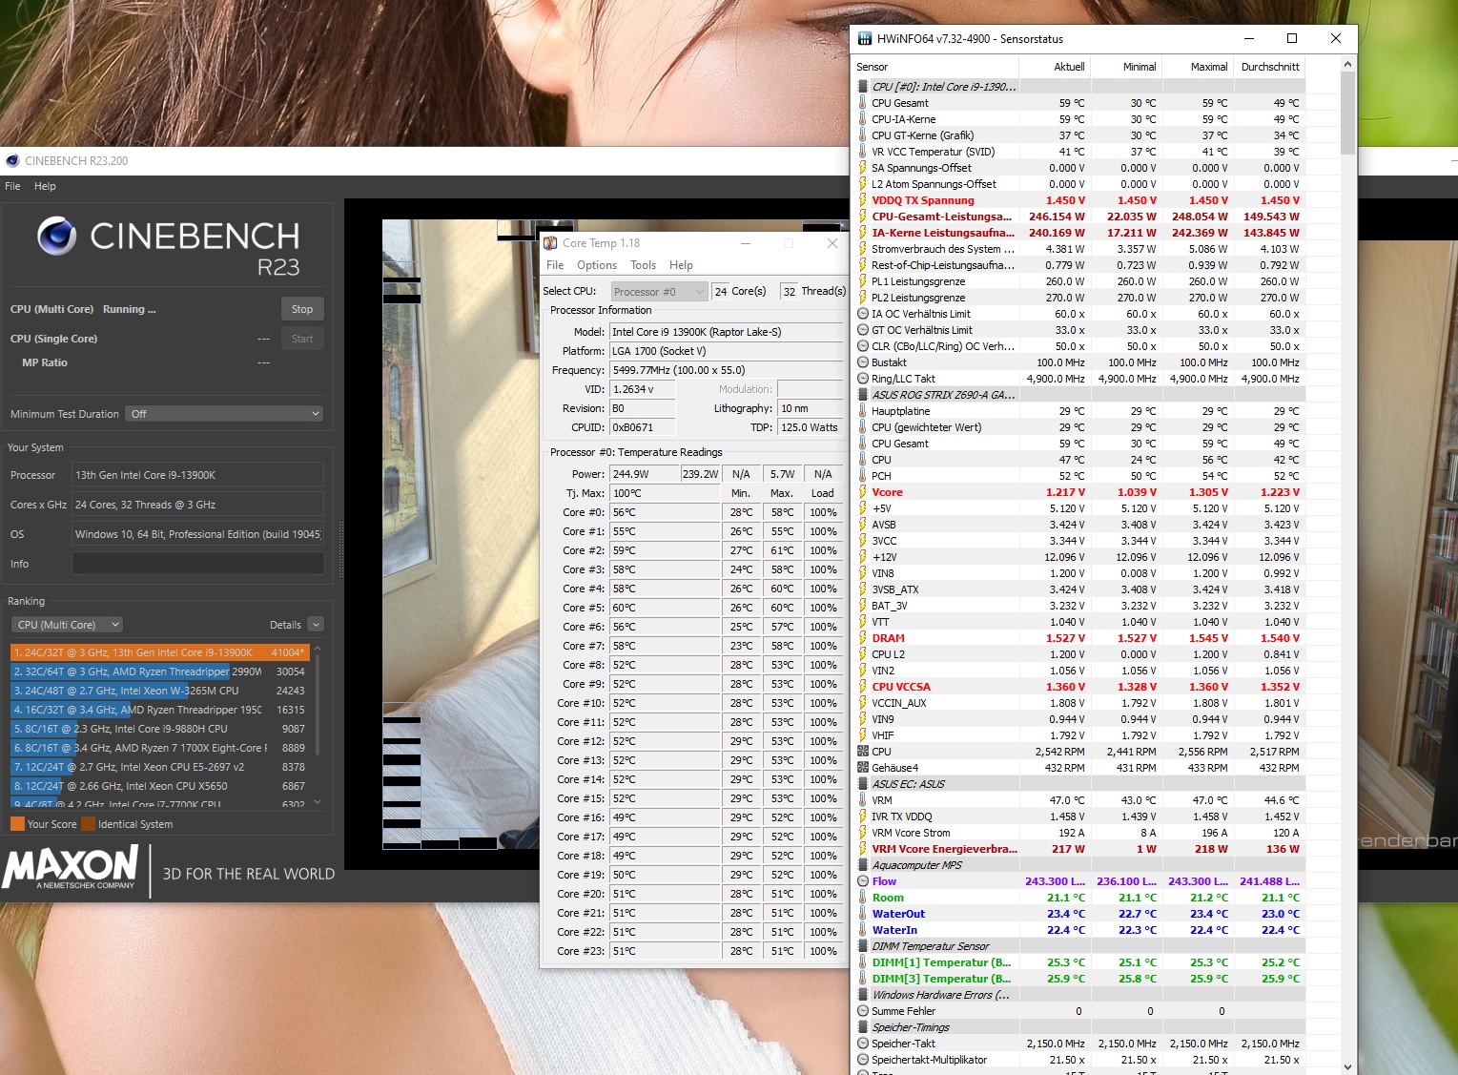The image size is (1458, 1075).
Task: Click the chip icon beside CPU [#0] Intel Core i9
Action: point(863,87)
